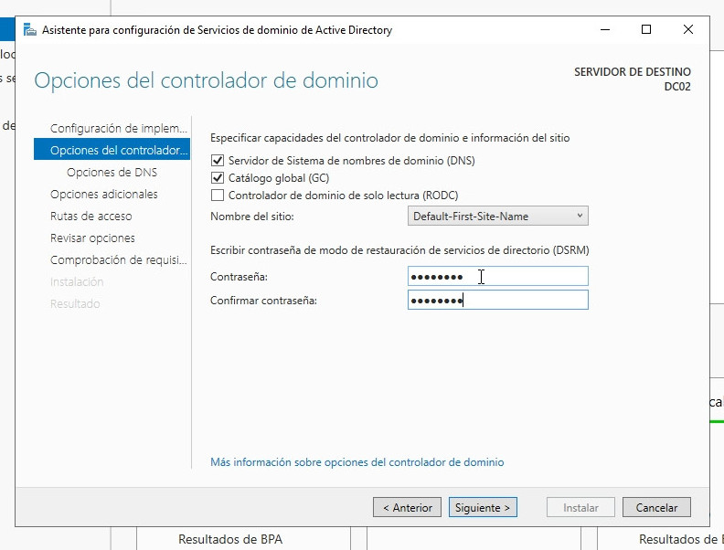Screen dimensions: 724x550
Task: Click the wizard icon in title bar
Action: (x=30, y=30)
